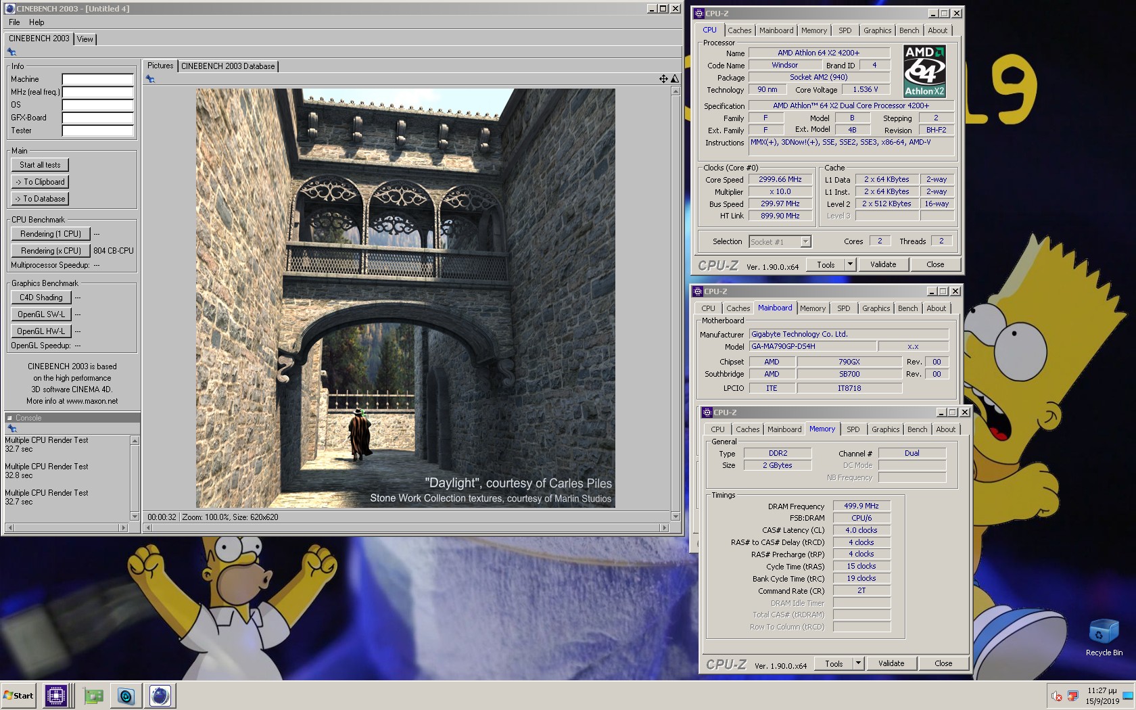Click the GA-MA790GP-DS4H model value
The height and width of the screenshot is (710, 1136).
pos(813,346)
